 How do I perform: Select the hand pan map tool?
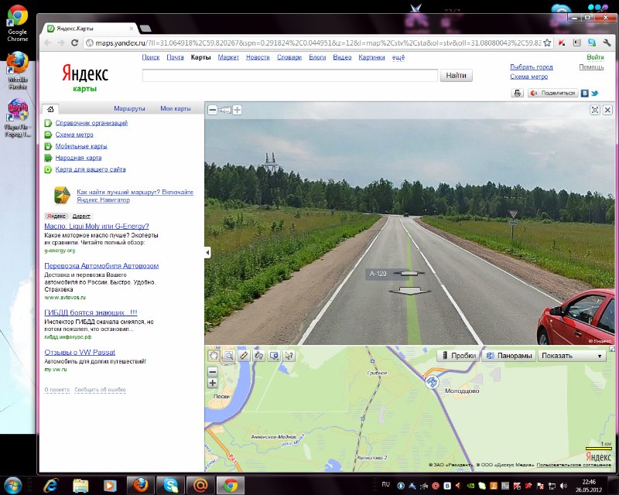pyautogui.click(x=214, y=356)
